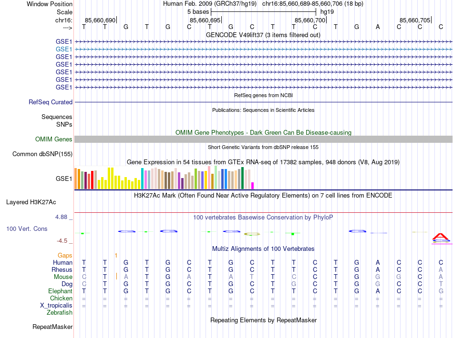This screenshot has width=453, height=338.
Task: Click the red 'A' PhyloP conservation logo
Action: coord(441,237)
